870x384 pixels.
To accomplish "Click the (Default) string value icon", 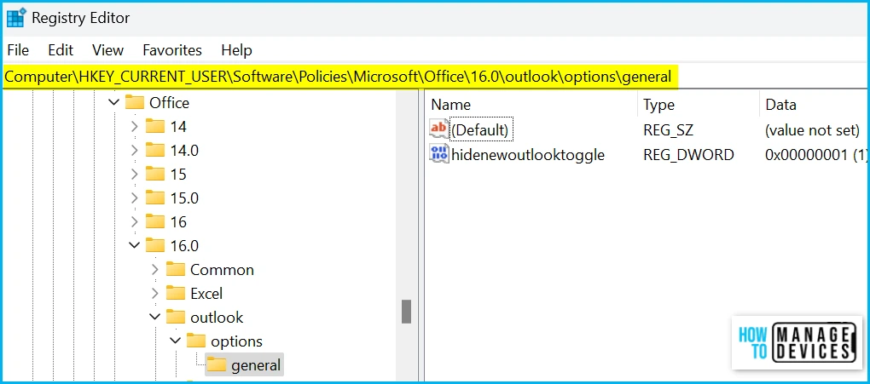I will click(439, 129).
